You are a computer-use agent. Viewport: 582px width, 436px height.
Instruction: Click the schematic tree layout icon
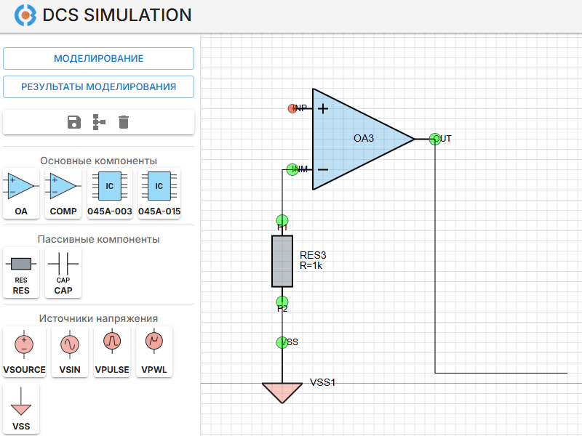pyautogui.click(x=99, y=122)
